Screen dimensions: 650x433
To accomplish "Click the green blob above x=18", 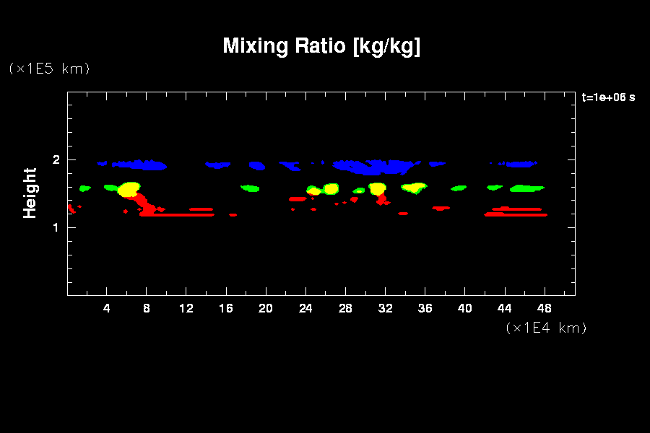I will (x=250, y=188).
